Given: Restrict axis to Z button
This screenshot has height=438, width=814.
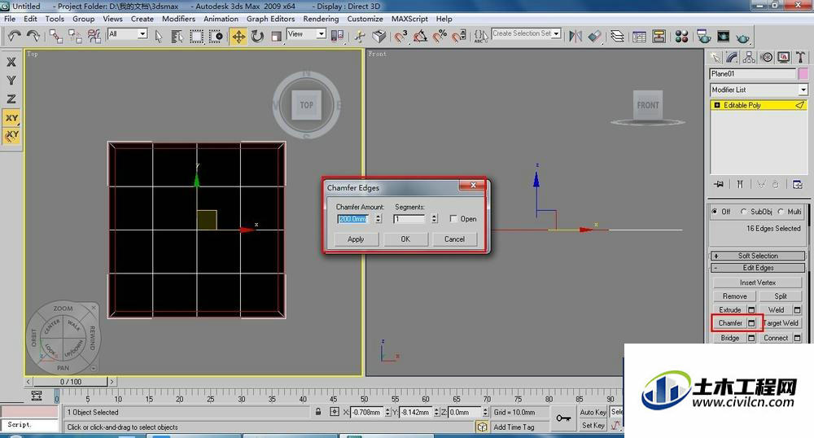Looking at the screenshot, I should click(11, 99).
